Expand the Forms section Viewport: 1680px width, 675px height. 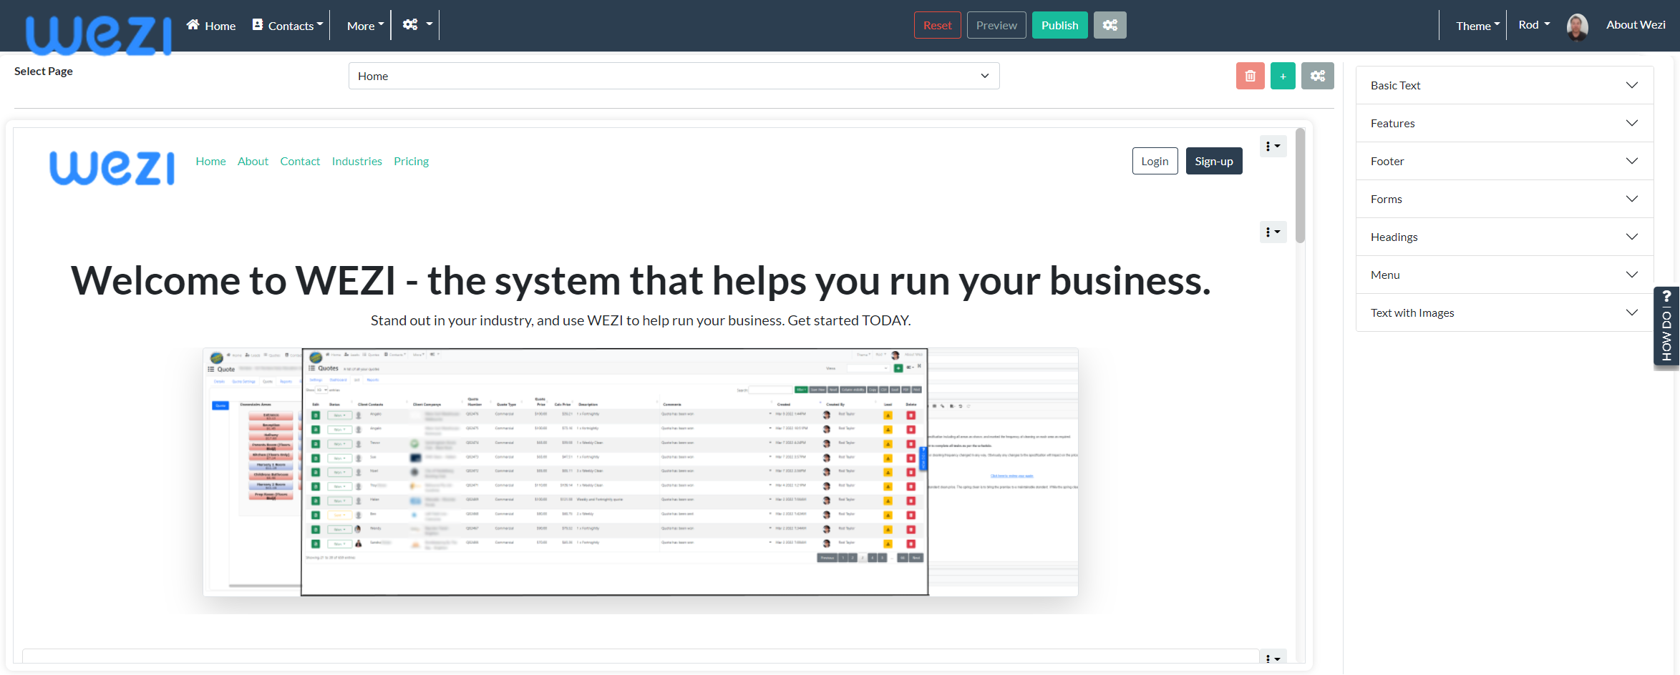coord(1505,199)
